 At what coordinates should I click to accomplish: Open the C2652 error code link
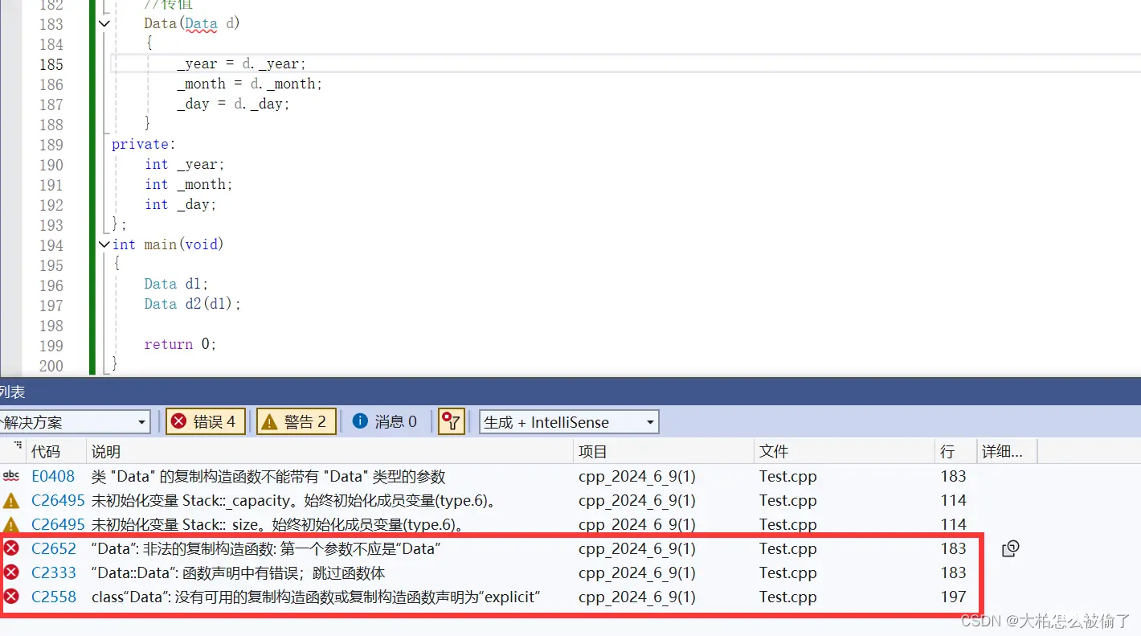(x=54, y=548)
